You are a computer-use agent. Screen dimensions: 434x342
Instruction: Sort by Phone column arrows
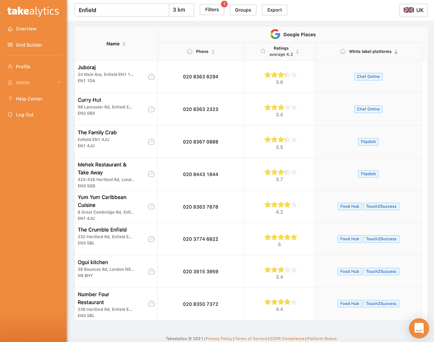point(213,52)
